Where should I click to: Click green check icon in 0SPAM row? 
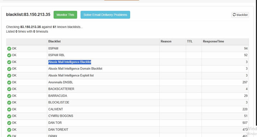point(9,48)
